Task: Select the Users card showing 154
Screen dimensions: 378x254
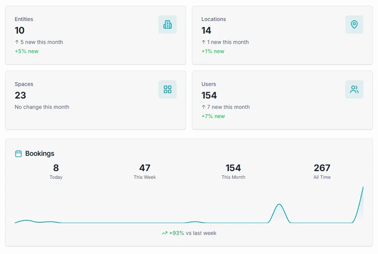Action: [x=282, y=100]
